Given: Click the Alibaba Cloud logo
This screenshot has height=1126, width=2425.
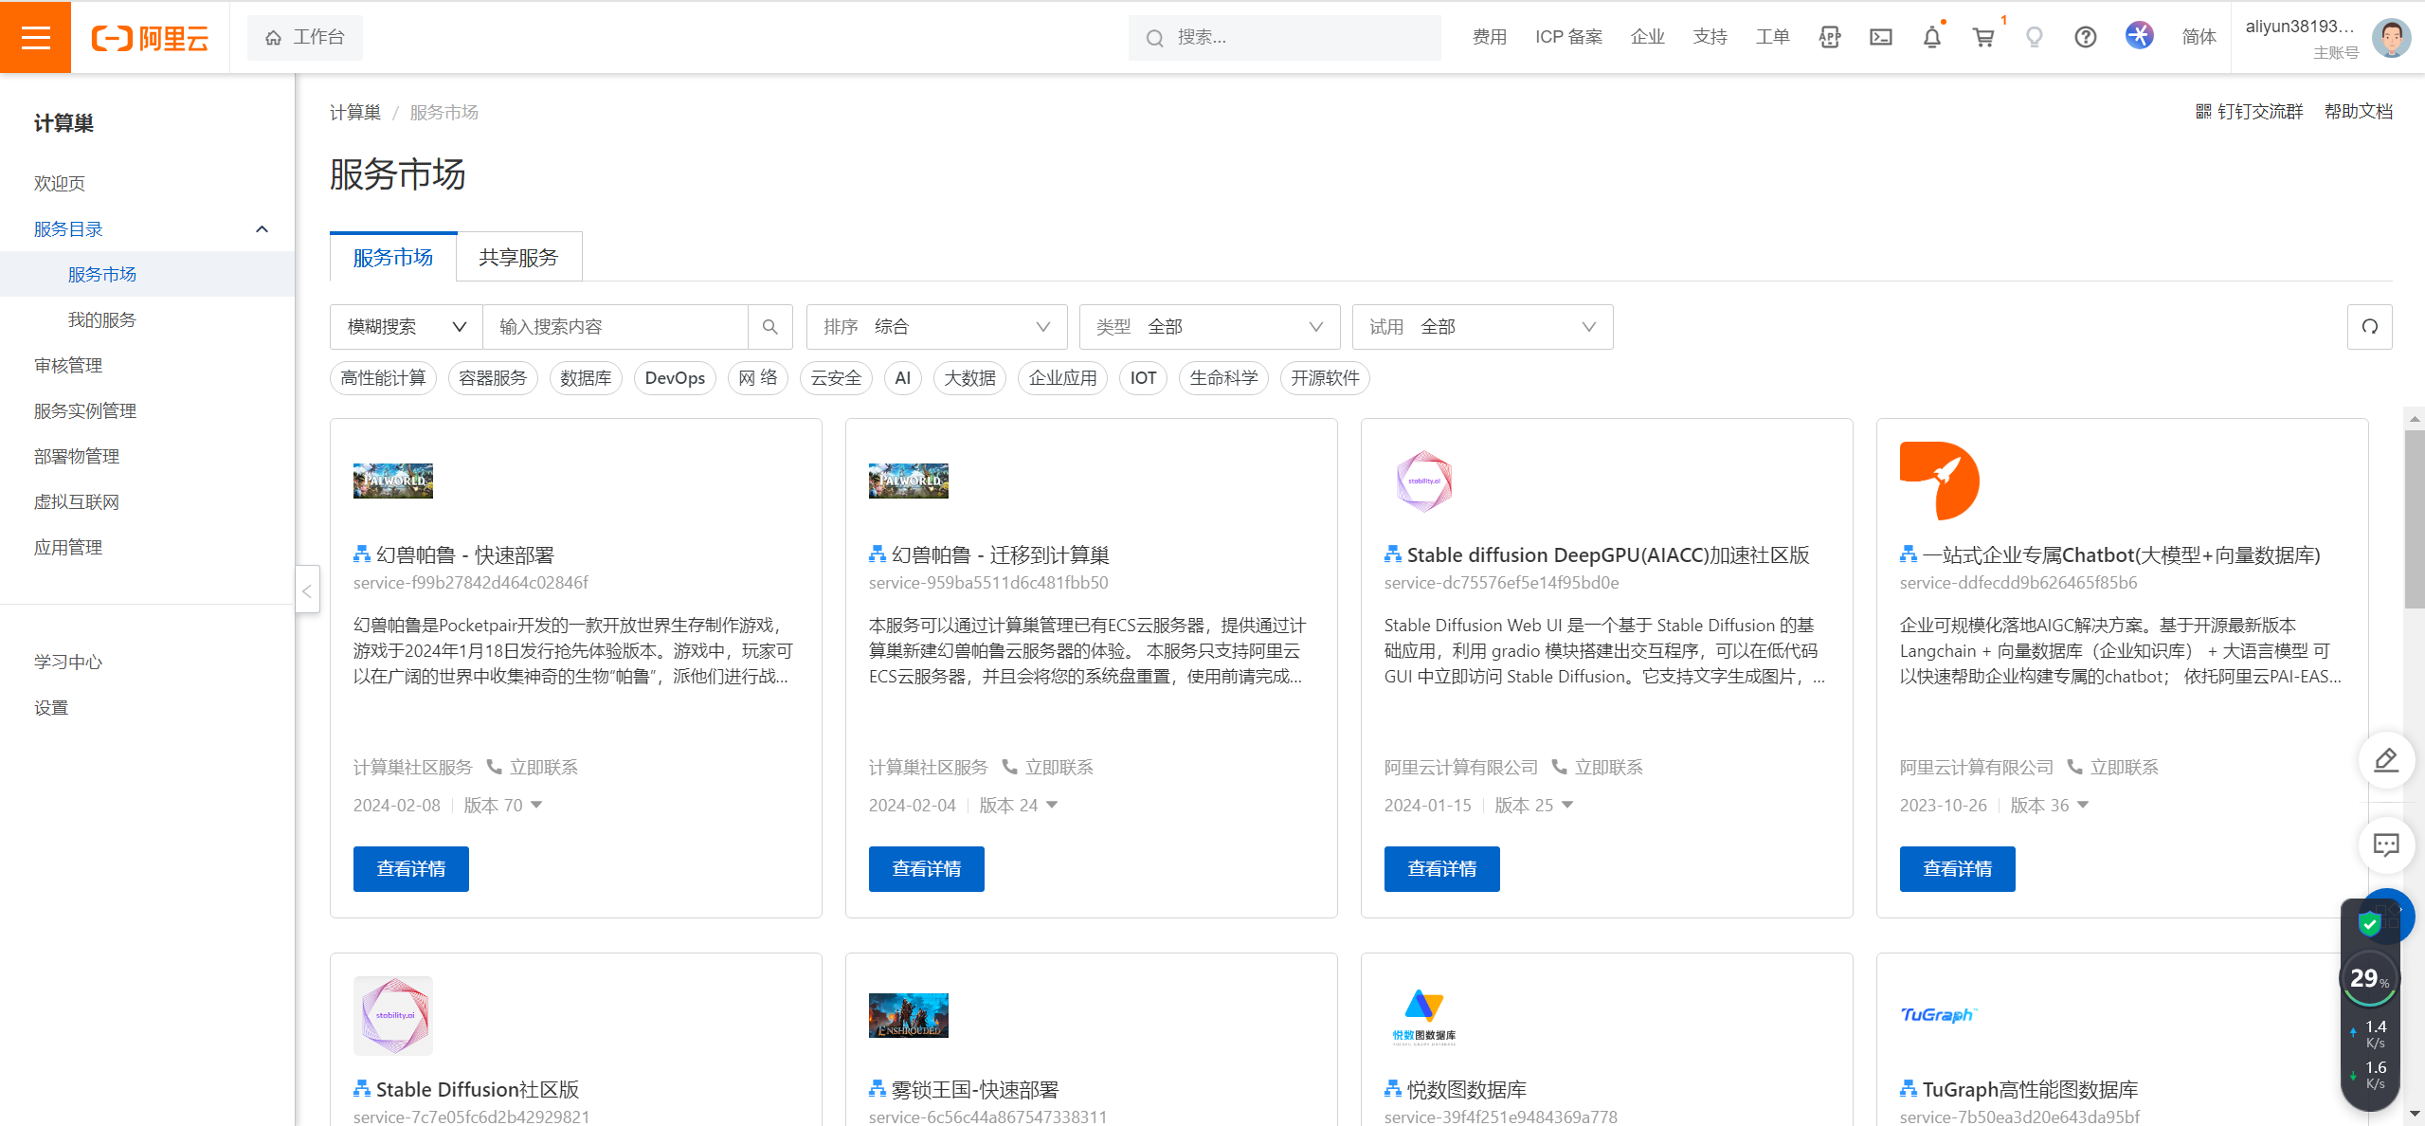Looking at the screenshot, I should 150,38.
